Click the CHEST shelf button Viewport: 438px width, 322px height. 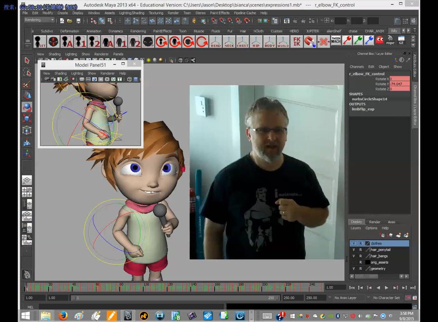pos(243,42)
